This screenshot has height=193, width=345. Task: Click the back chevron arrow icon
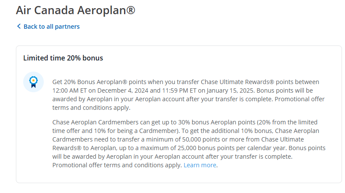tap(19, 27)
